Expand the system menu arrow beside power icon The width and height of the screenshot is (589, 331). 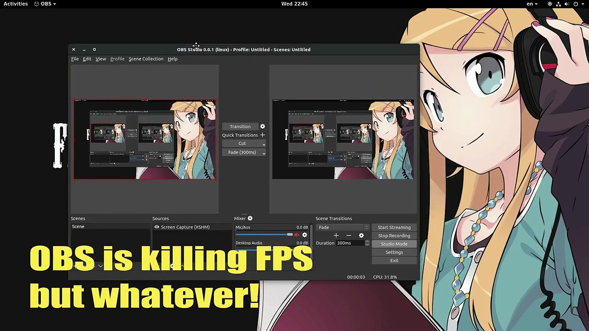pyautogui.click(x=583, y=4)
